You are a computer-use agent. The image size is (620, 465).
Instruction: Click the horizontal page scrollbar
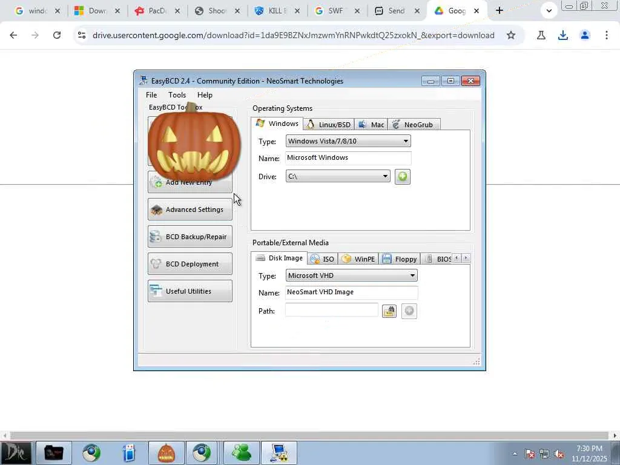coord(309,436)
